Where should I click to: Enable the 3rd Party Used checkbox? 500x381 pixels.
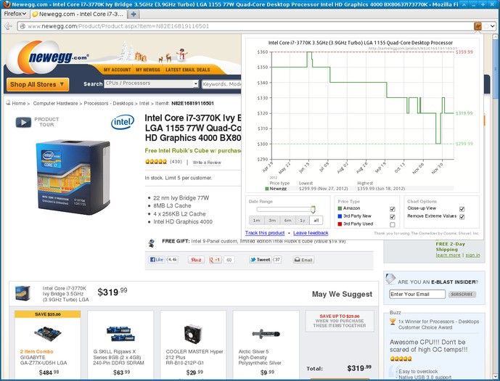click(393, 224)
